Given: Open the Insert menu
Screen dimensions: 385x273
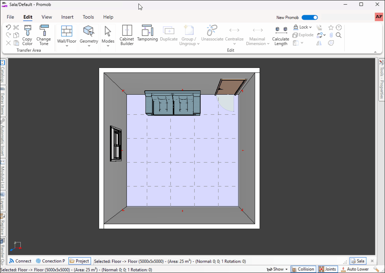Looking at the screenshot, I should pos(67,17).
